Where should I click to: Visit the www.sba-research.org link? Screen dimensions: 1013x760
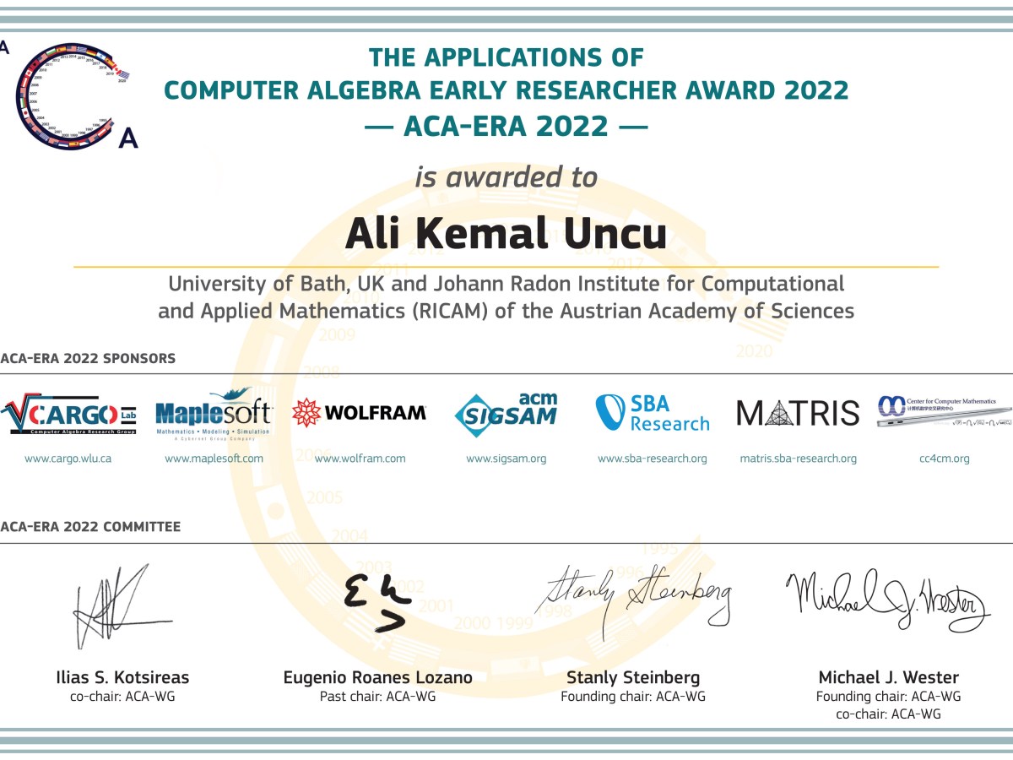(653, 459)
